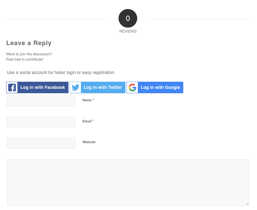Click the Email field label
This screenshot has width=257, height=210.
87,121
